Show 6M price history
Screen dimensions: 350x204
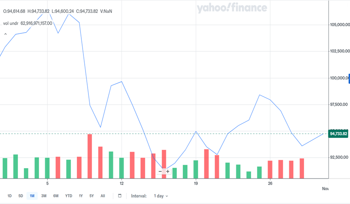56,196
